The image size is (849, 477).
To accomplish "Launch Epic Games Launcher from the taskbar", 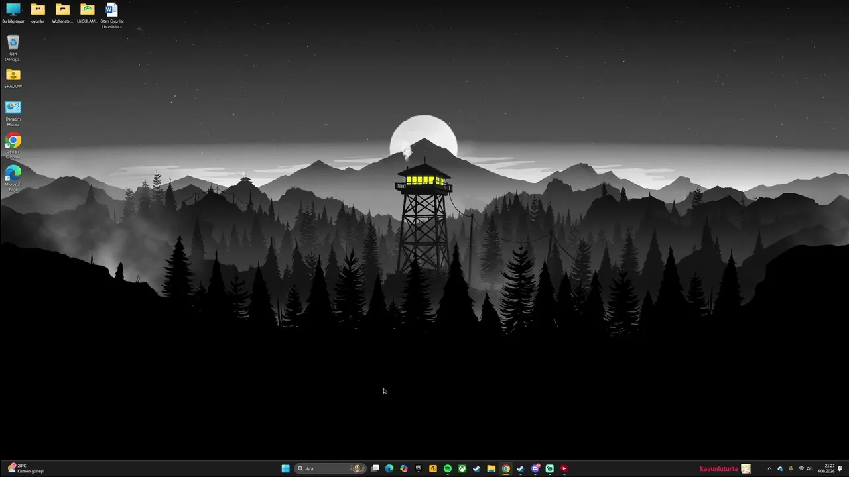I will [x=419, y=469].
